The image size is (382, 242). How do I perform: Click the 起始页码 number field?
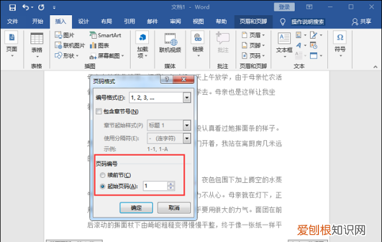tap(155, 186)
